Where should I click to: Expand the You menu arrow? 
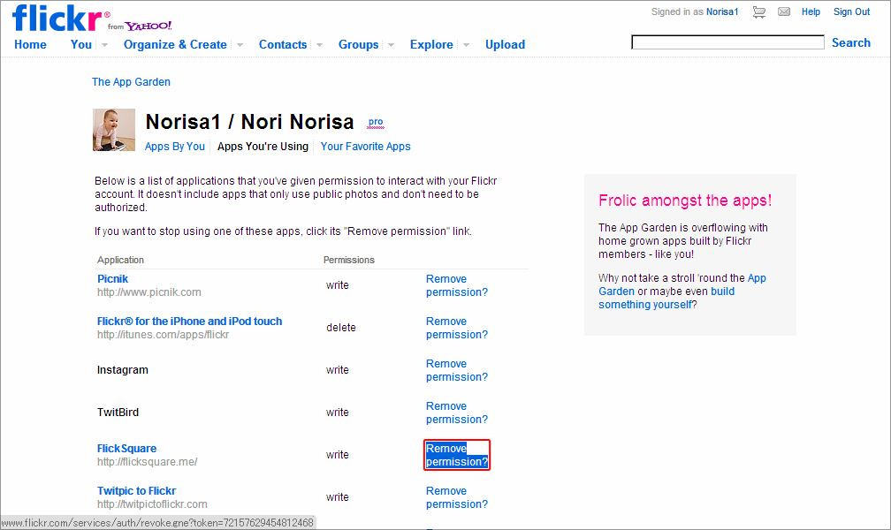(x=104, y=45)
